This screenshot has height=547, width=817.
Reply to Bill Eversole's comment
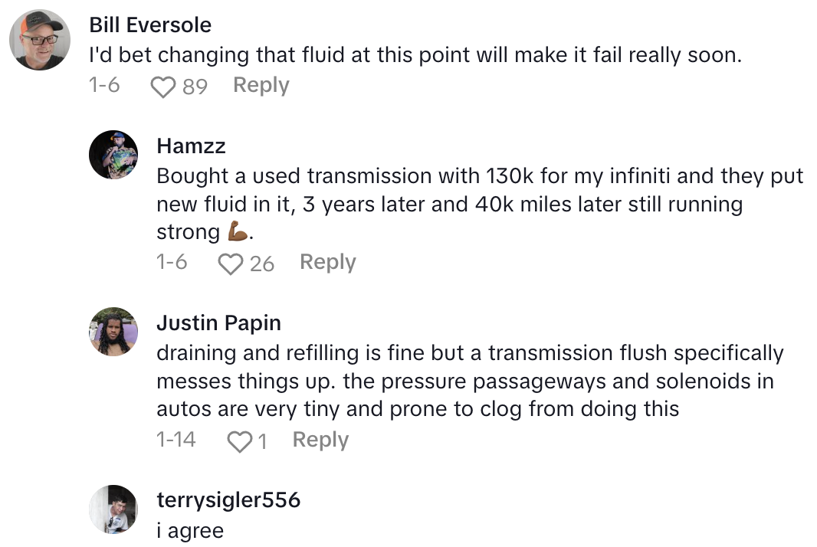(261, 85)
